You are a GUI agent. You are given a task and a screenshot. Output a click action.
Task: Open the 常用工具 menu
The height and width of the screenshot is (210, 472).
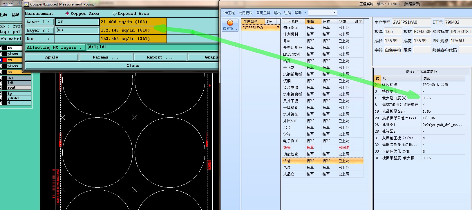tap(263, 13)
